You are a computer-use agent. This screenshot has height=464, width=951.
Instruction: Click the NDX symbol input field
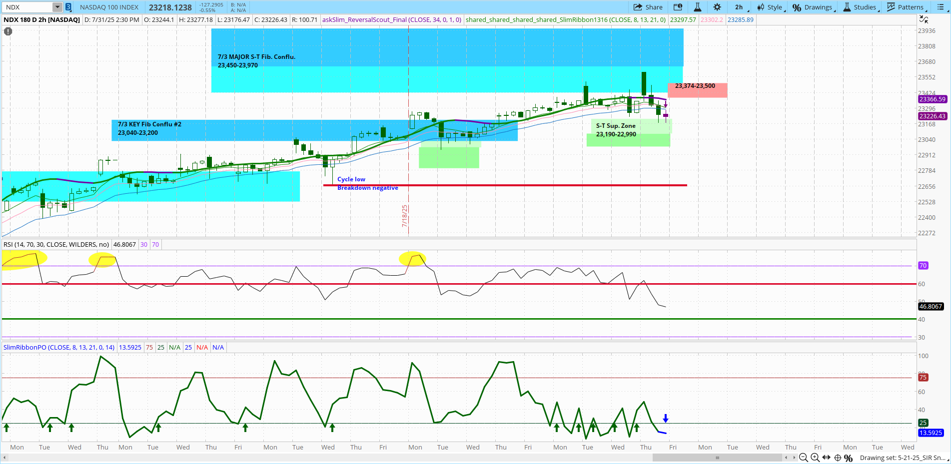tap(27, 7)
